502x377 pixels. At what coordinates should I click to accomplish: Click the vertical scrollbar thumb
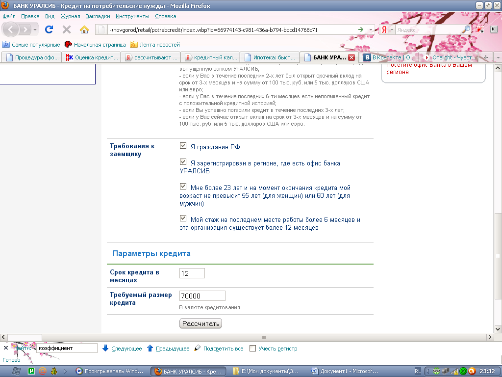pos(498,256)
